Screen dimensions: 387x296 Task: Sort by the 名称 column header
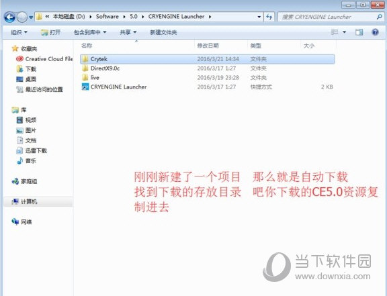(x=87, y=46)
